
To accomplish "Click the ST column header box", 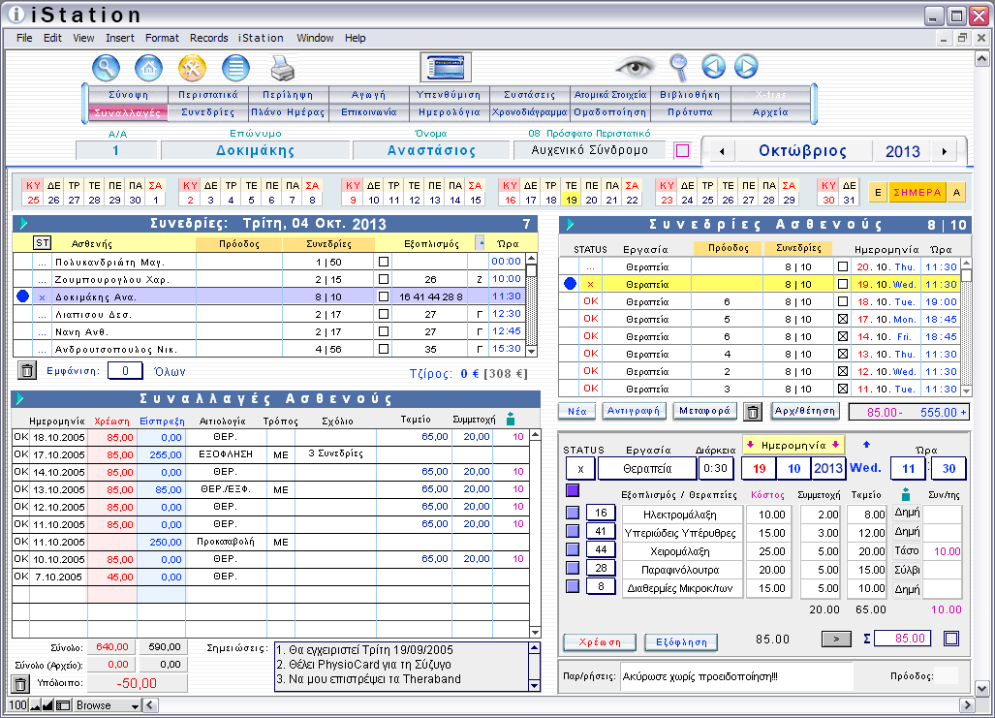I will click(x=42, y=243).
